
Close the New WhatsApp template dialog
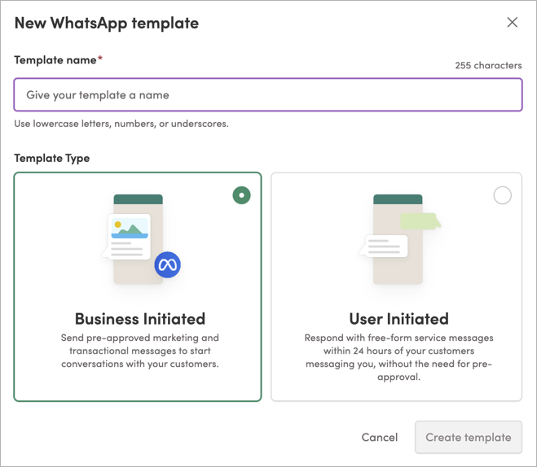[512, 23]
